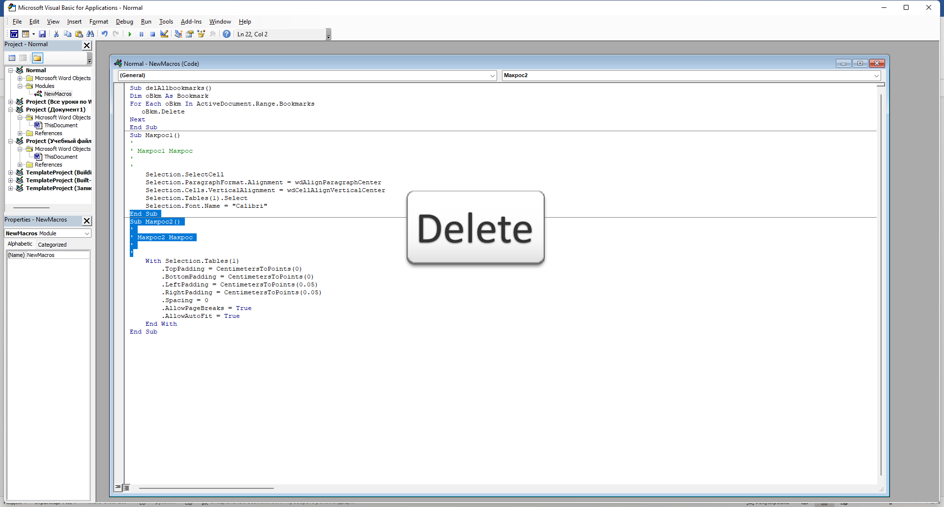This screenshot has width=944, height=507.
Task: Click the Copy icon in the toolbar
Action: (x=67, y=34)
